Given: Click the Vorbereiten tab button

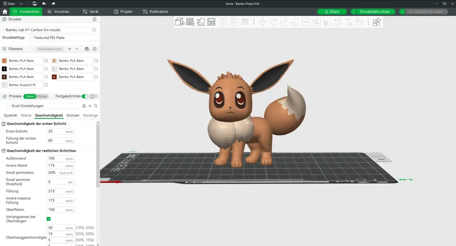Looking at the screenshot, I should [26, 12].
